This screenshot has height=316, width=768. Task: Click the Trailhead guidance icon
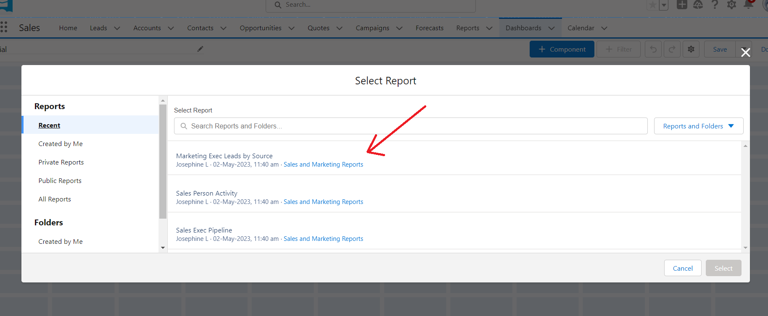(698, 5)
